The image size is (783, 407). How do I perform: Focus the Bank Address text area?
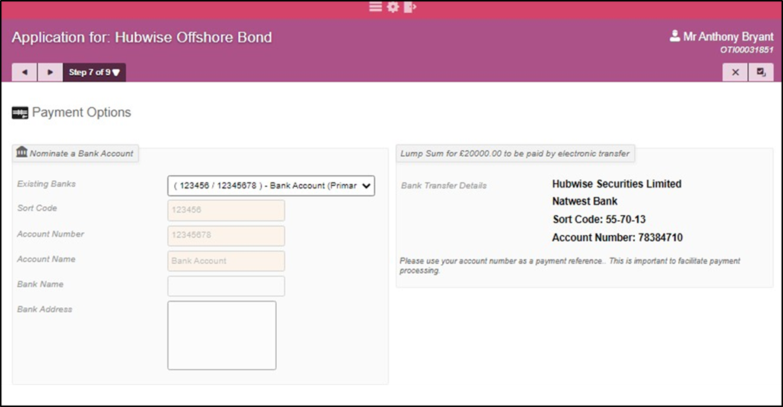pyautogui.click(x=222, y=335)
